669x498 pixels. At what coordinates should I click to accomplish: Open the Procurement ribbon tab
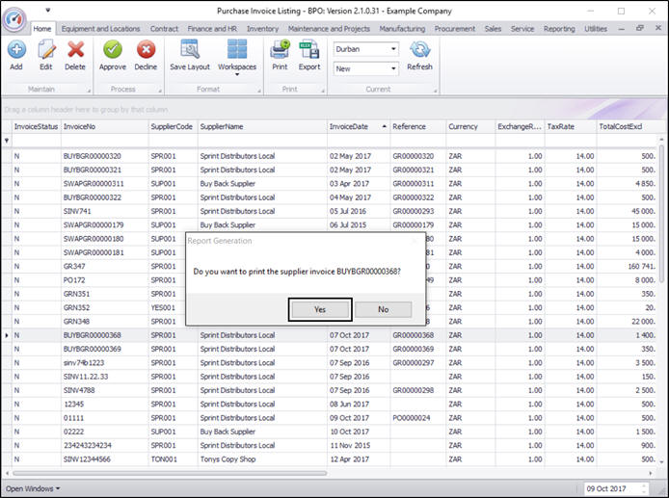[x=455, y=29]
